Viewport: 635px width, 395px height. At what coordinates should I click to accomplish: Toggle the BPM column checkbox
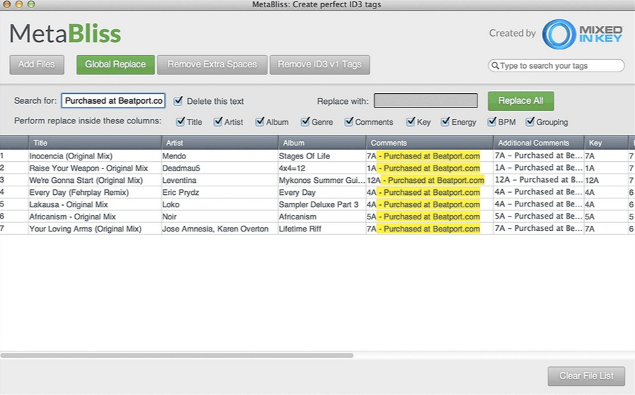point(492,122)
